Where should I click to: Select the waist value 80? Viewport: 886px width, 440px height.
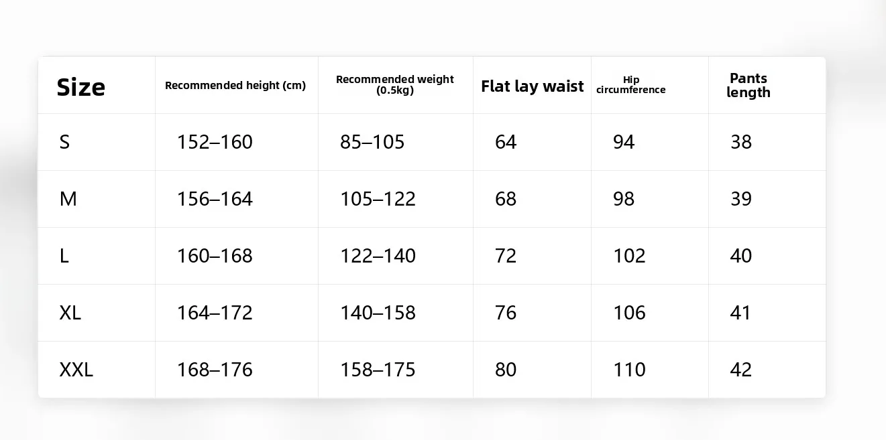click(x=506, y=370)
